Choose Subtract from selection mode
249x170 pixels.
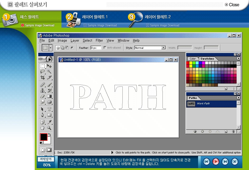pyautogui.click(x=67, y=48)
